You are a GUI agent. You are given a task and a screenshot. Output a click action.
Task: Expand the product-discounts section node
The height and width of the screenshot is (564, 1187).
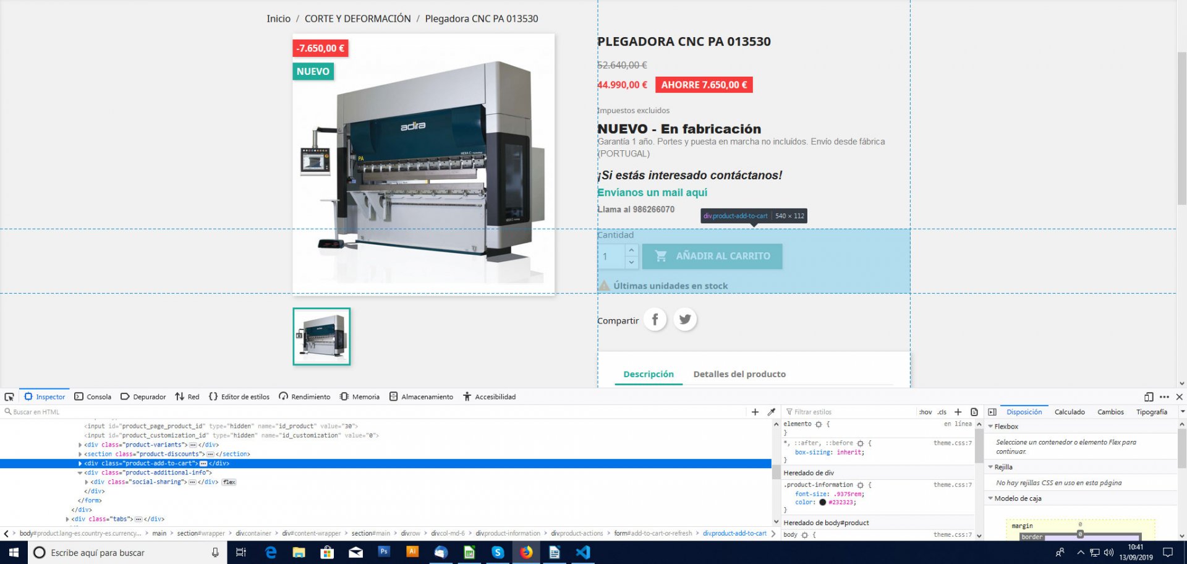80,454
